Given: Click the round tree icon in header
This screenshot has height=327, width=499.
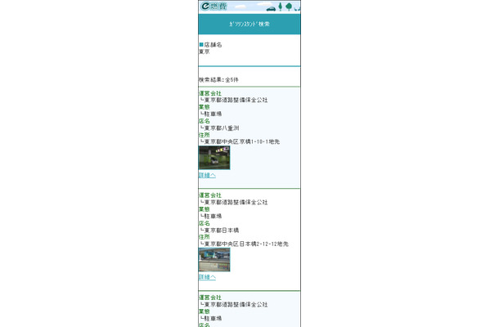Looking at the screenshot, I should coord(289,7).
